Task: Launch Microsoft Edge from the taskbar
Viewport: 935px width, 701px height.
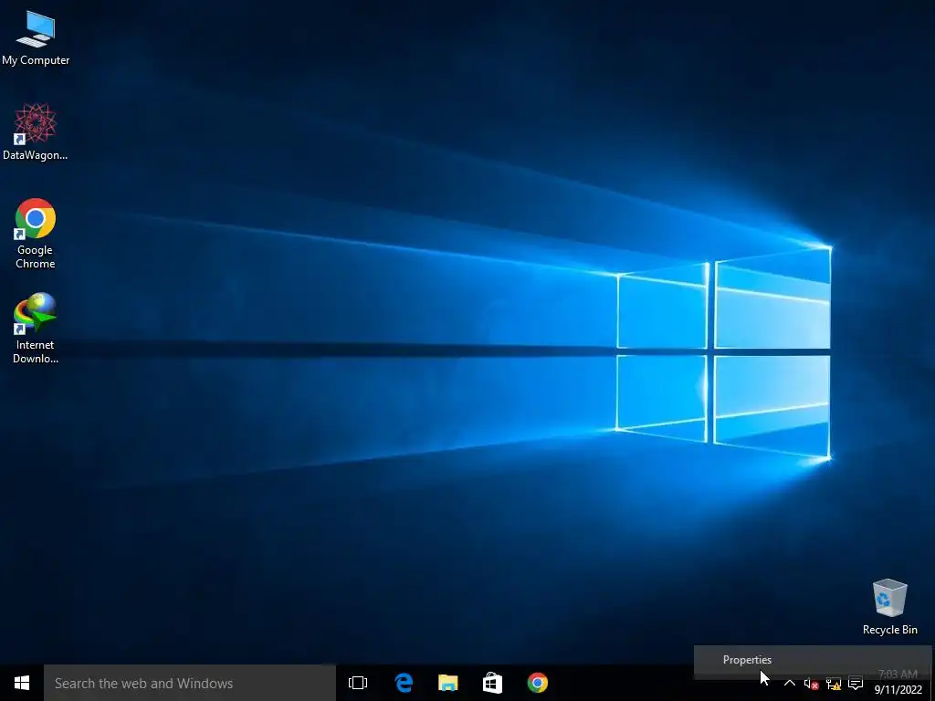Action: (x=404, y=683)
